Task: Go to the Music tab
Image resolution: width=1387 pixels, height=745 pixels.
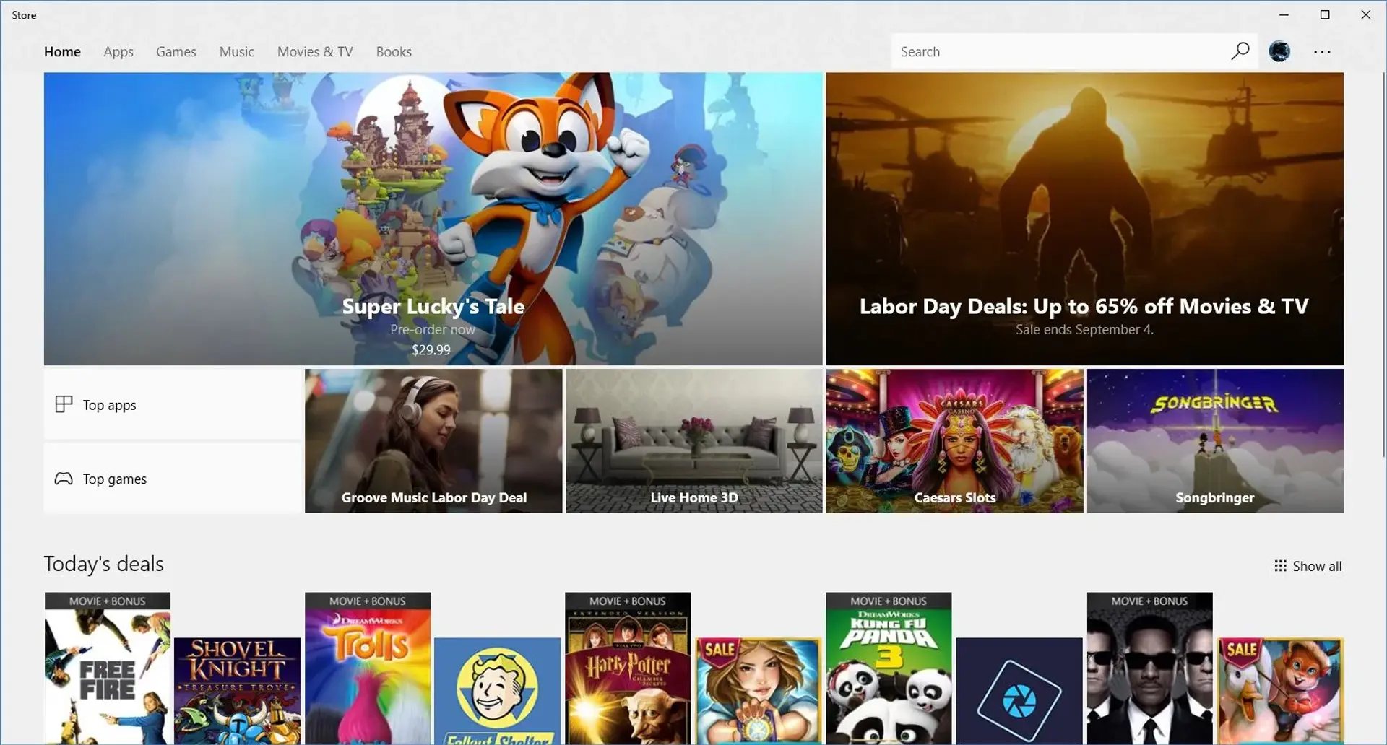Action: click(237, 52)
